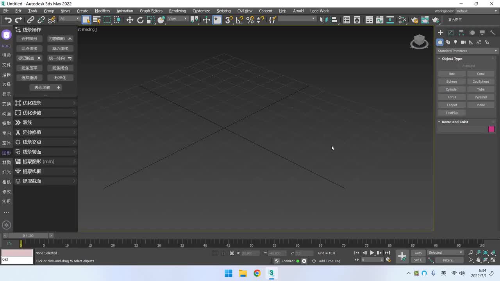Toggle Auto Key animation mode
The width and height of the screenshot is (500, 281).
(418, 253)
